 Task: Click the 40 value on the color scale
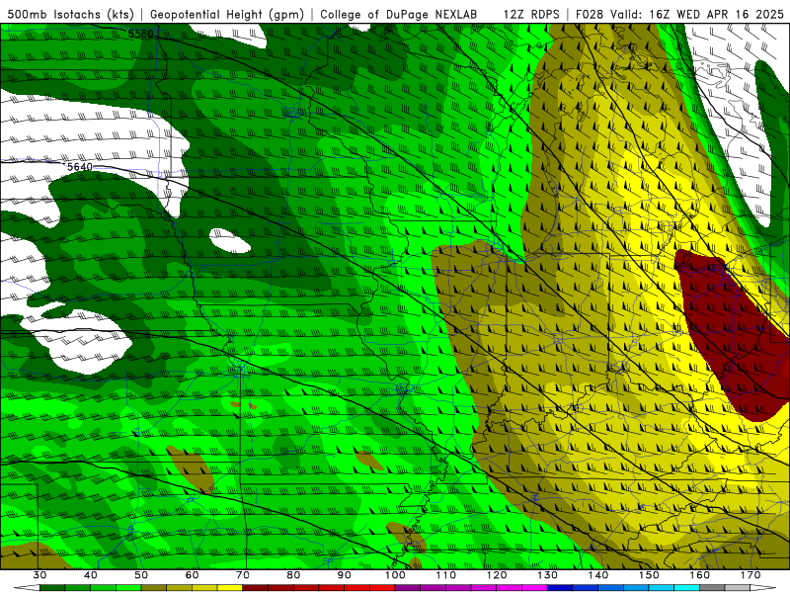(x=91, y=575)
